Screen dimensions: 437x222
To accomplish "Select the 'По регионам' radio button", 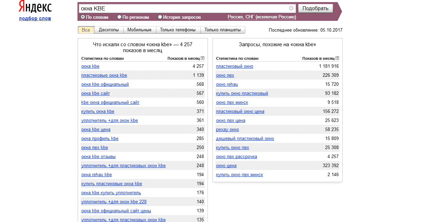I will click(119, 17).
